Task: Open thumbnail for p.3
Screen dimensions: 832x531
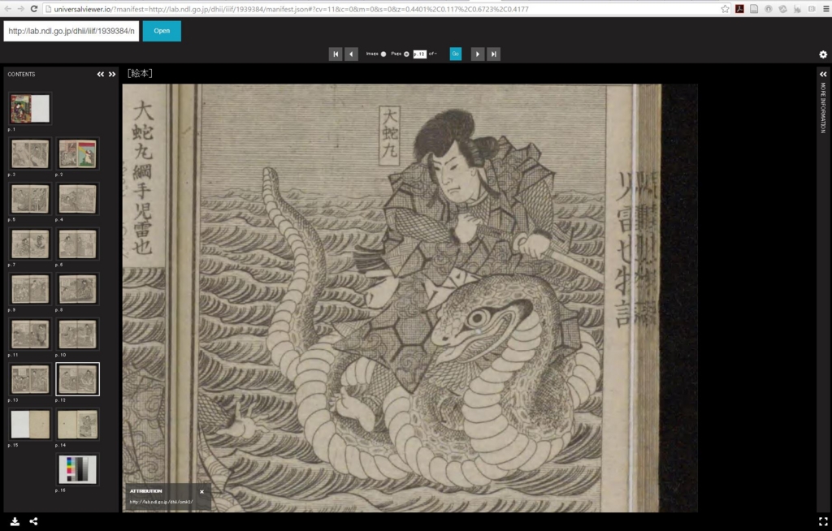Action: (x=30, y=153)
